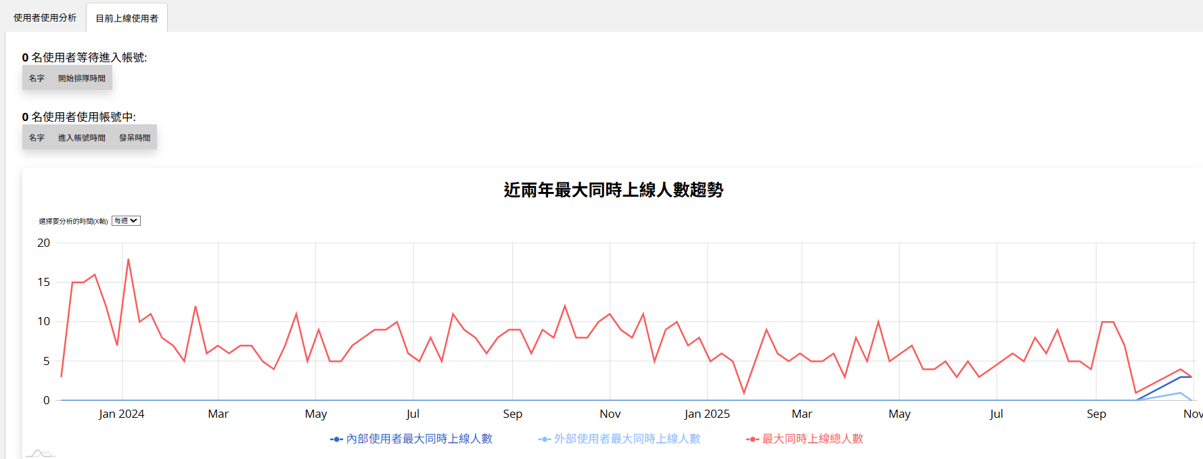
Task: Click 名字 header in the waiting users table
Action: pos(37,78)
